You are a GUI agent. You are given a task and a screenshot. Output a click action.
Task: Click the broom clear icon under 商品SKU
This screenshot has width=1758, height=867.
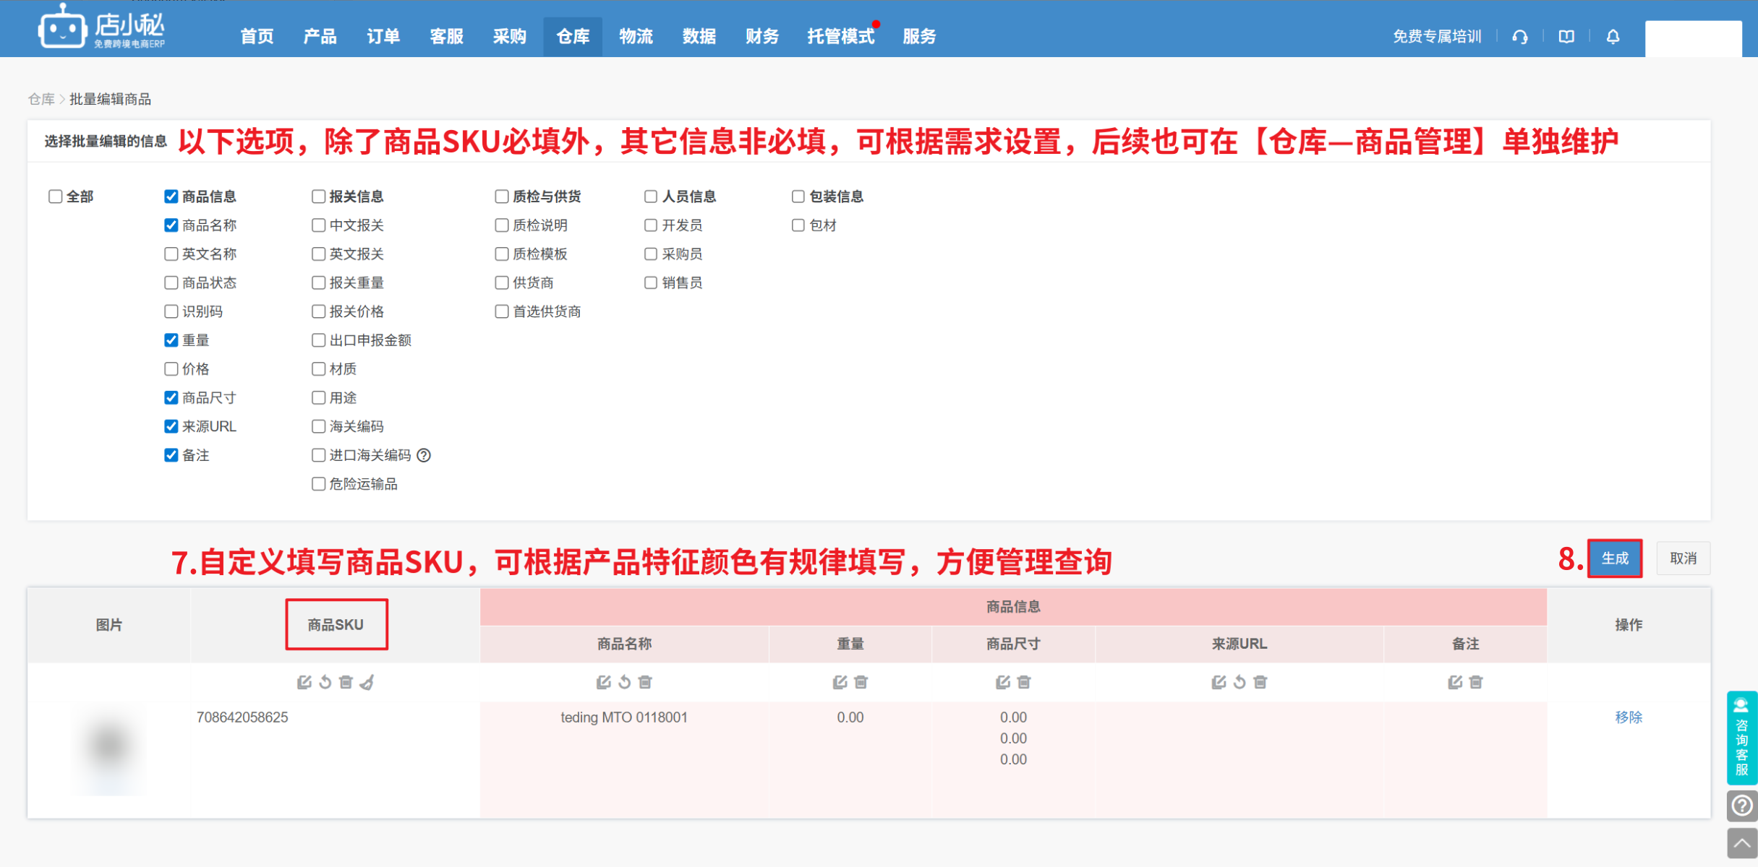pyautogui.click(x=367, y=682)
